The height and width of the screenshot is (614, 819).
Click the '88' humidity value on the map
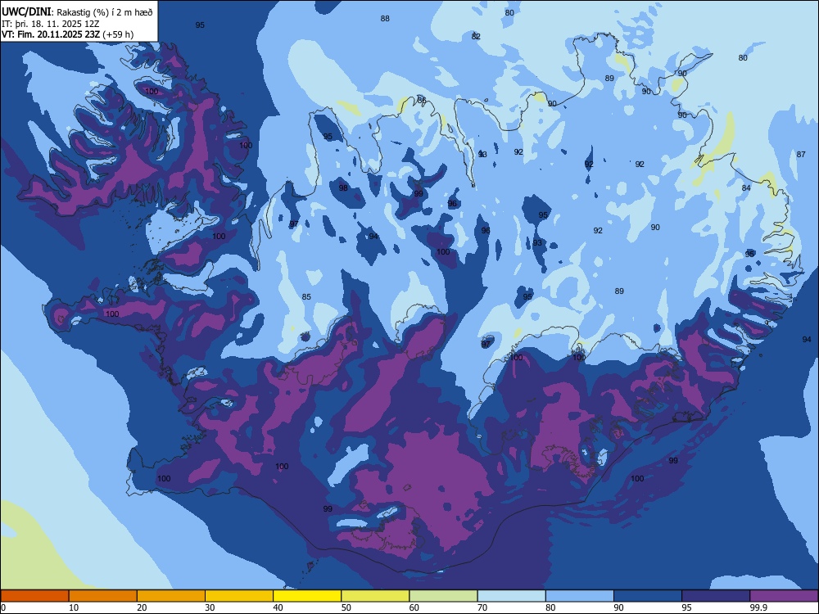point(385,18)
